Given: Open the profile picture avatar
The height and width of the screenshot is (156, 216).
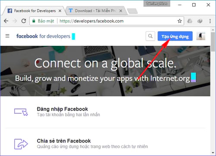Looking at the screenshot, I should coord(201,36).
